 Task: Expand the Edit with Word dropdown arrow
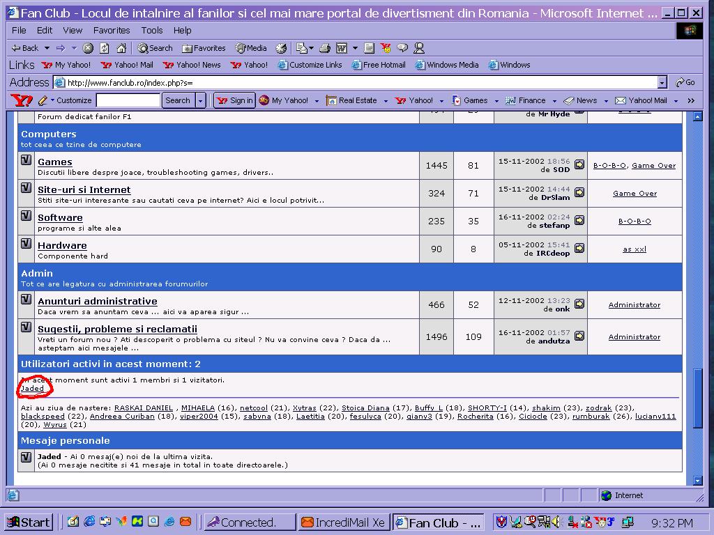pos(355,48)
